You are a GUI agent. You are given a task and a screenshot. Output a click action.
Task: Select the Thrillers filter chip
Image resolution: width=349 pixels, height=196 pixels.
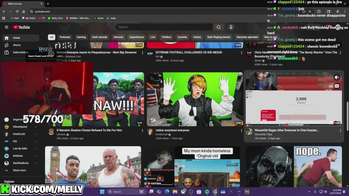[166, 37]
